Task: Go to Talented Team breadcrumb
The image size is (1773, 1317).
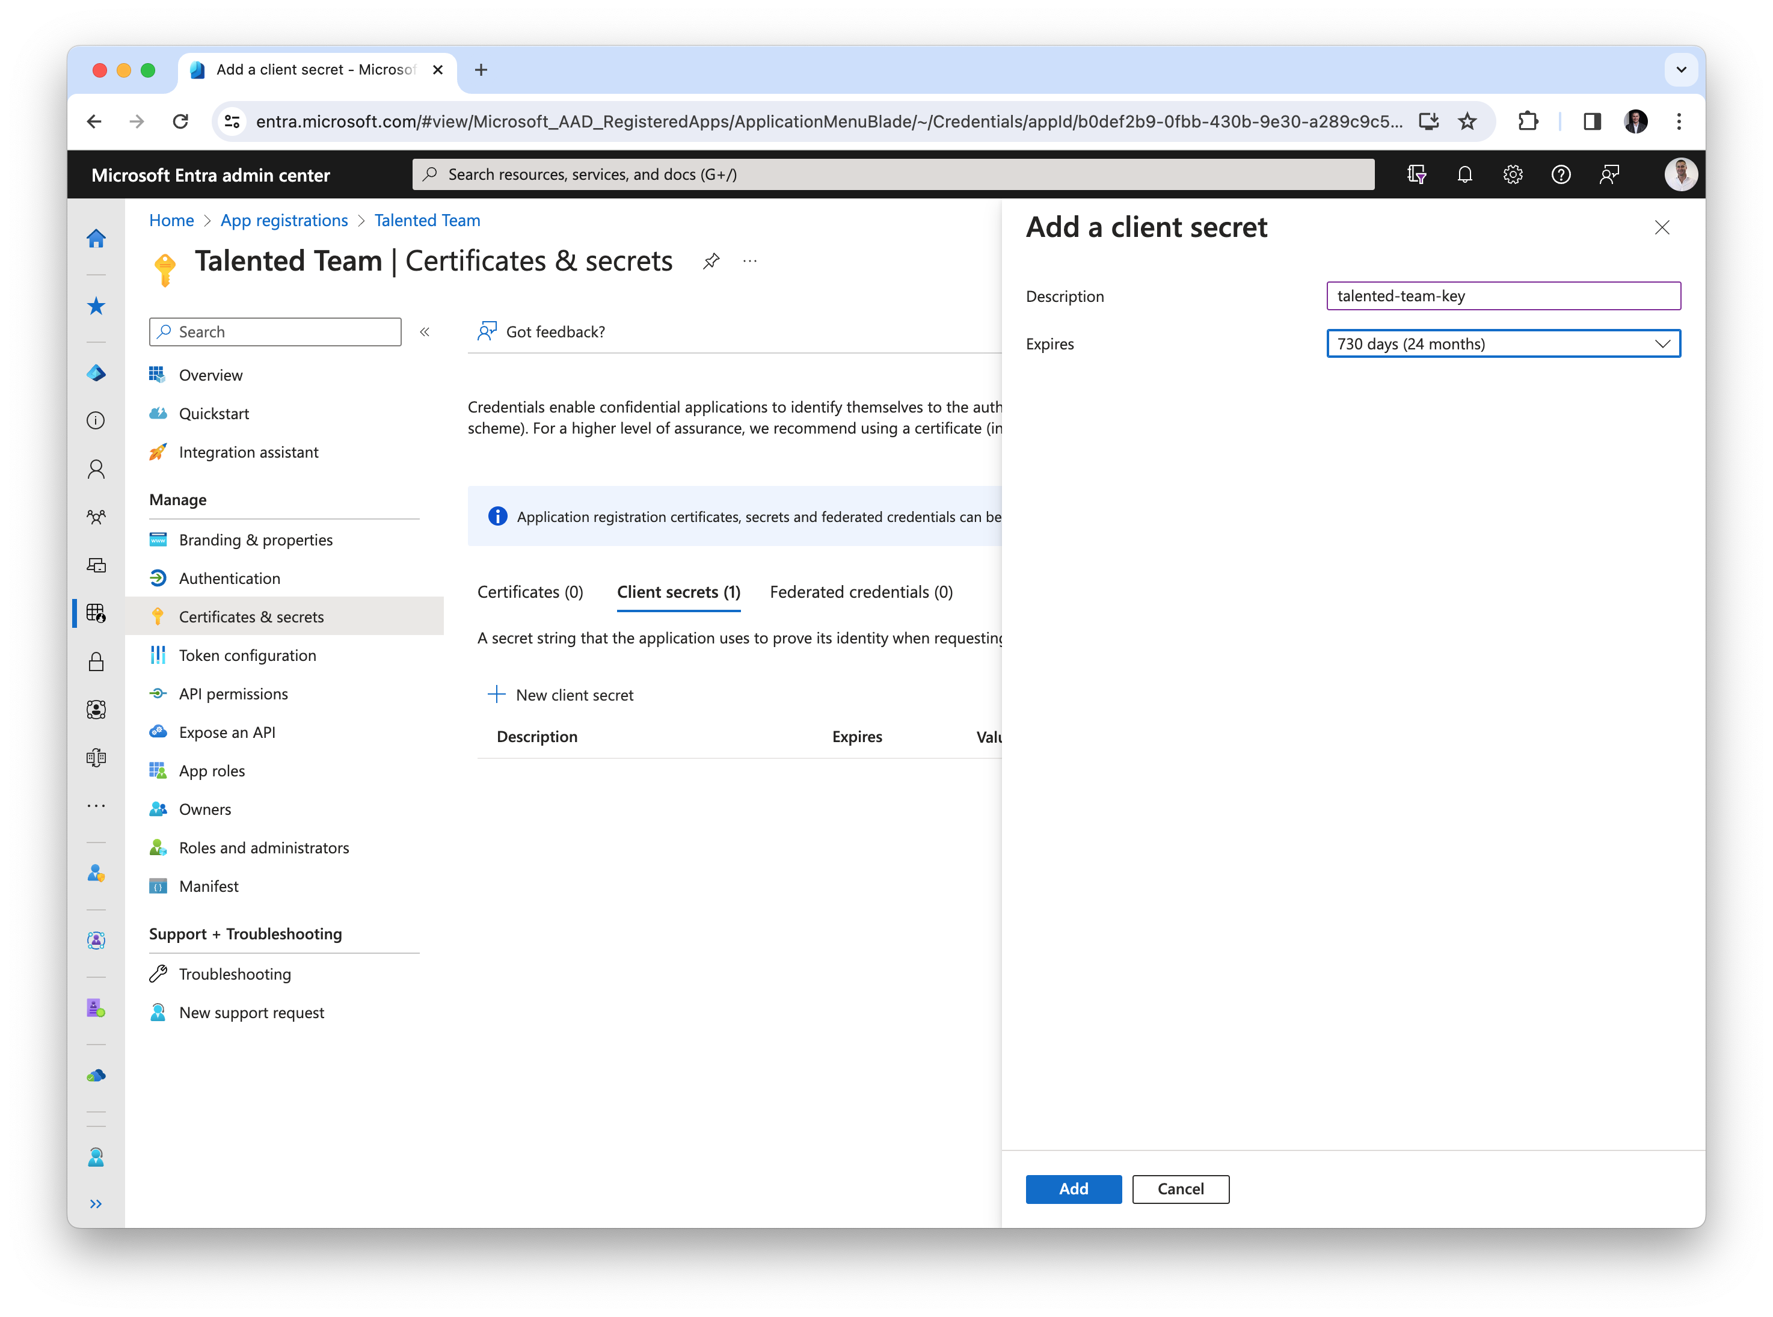Action: tap(427, 221)
